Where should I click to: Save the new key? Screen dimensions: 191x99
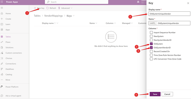tap(155, 94)
